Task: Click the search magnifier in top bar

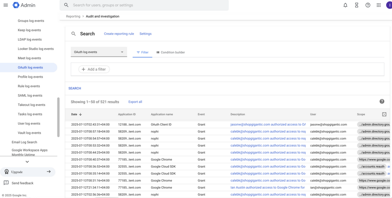Action: coord(66,5)
